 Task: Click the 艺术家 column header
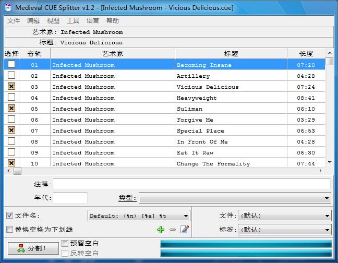tap(113, 53)
